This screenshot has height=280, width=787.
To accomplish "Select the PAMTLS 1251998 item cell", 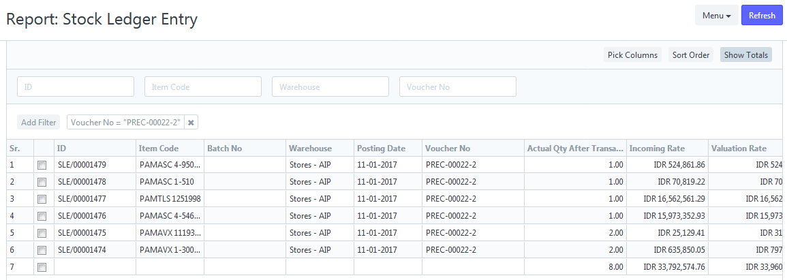I will 170,199.
